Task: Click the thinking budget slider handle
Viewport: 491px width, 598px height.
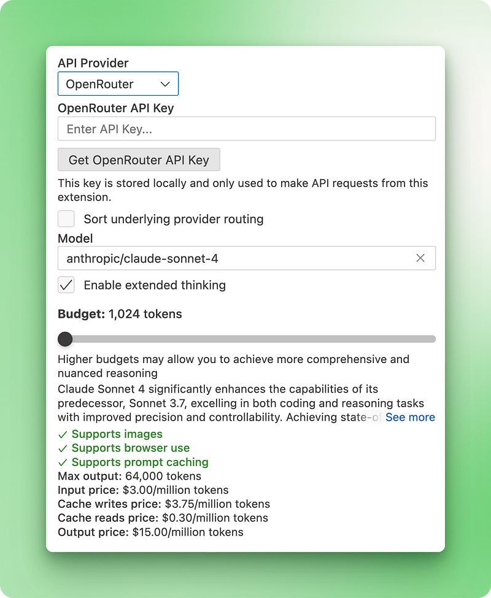Action: (65, 339)
